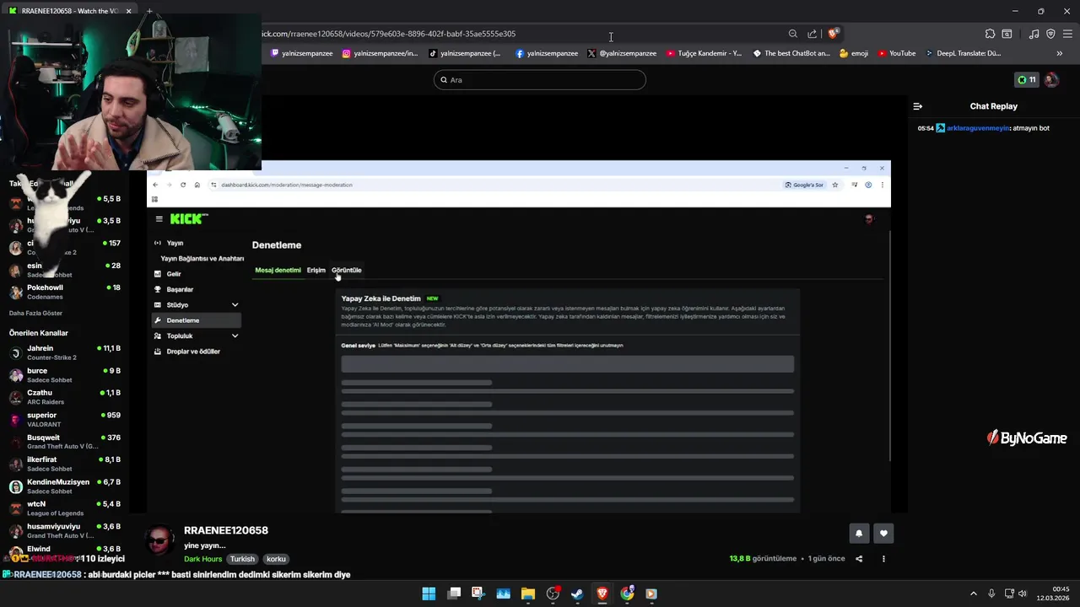This screenshot has height=607, width=1080.
Task: Open the user profile avatar near points
Action: (x=1051, y=80)
